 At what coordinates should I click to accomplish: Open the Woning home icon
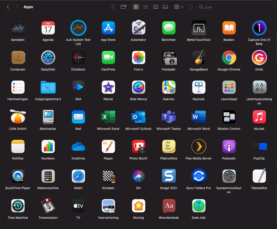[x=138, y=206]
